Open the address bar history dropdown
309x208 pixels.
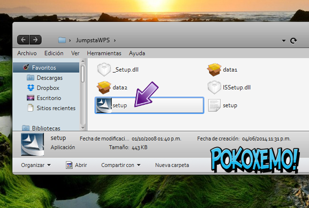[x=284, y=41]
